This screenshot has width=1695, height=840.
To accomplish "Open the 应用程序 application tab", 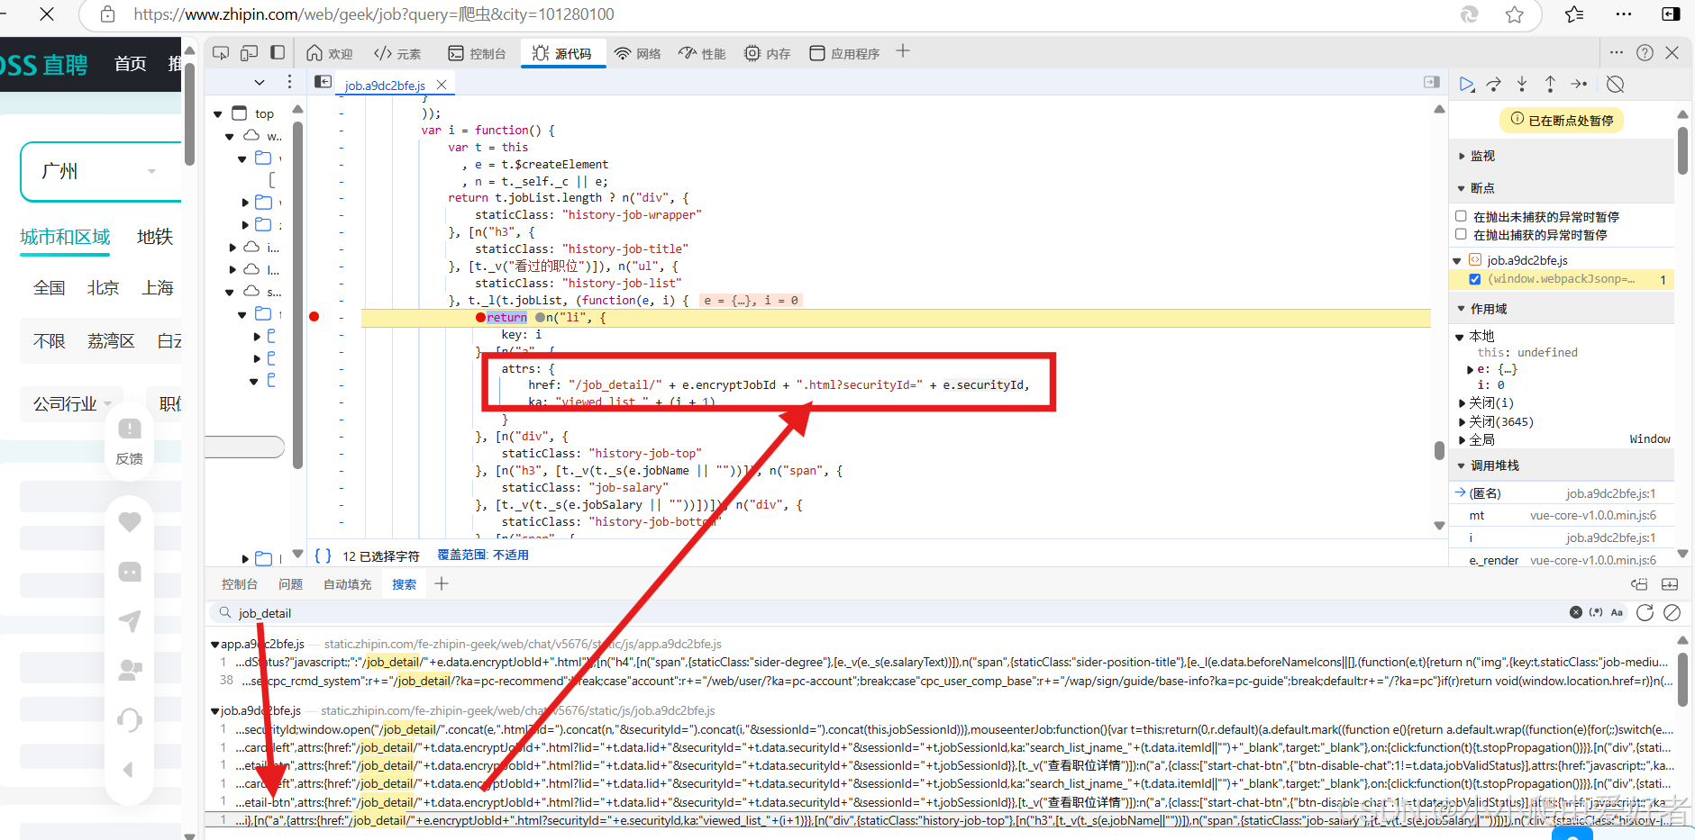I will pos(844,53).
